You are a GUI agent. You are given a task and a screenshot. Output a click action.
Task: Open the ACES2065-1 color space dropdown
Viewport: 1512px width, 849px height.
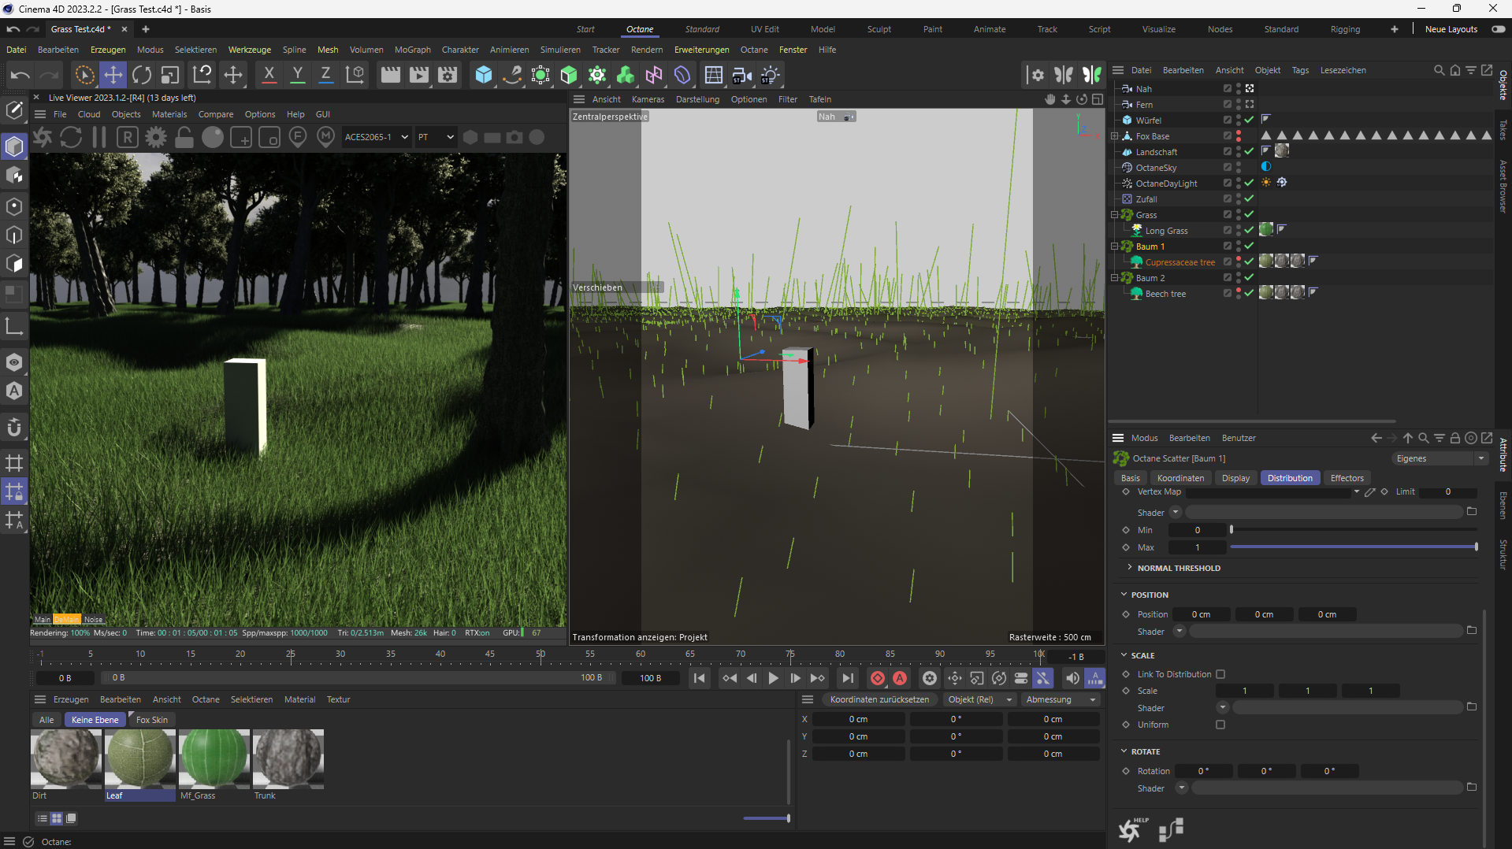pos(376,137)
